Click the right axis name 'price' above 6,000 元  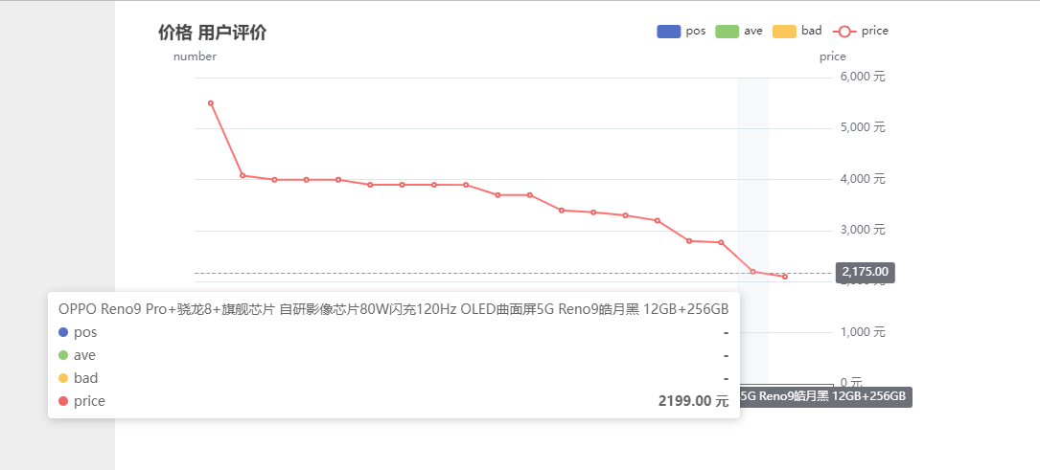point(832,56)
